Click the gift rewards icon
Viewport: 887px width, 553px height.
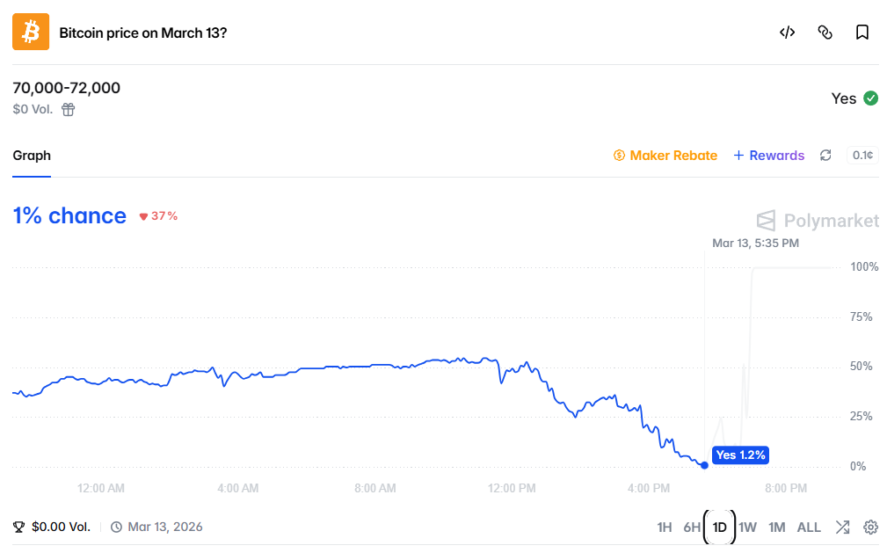tap(69, 110)
